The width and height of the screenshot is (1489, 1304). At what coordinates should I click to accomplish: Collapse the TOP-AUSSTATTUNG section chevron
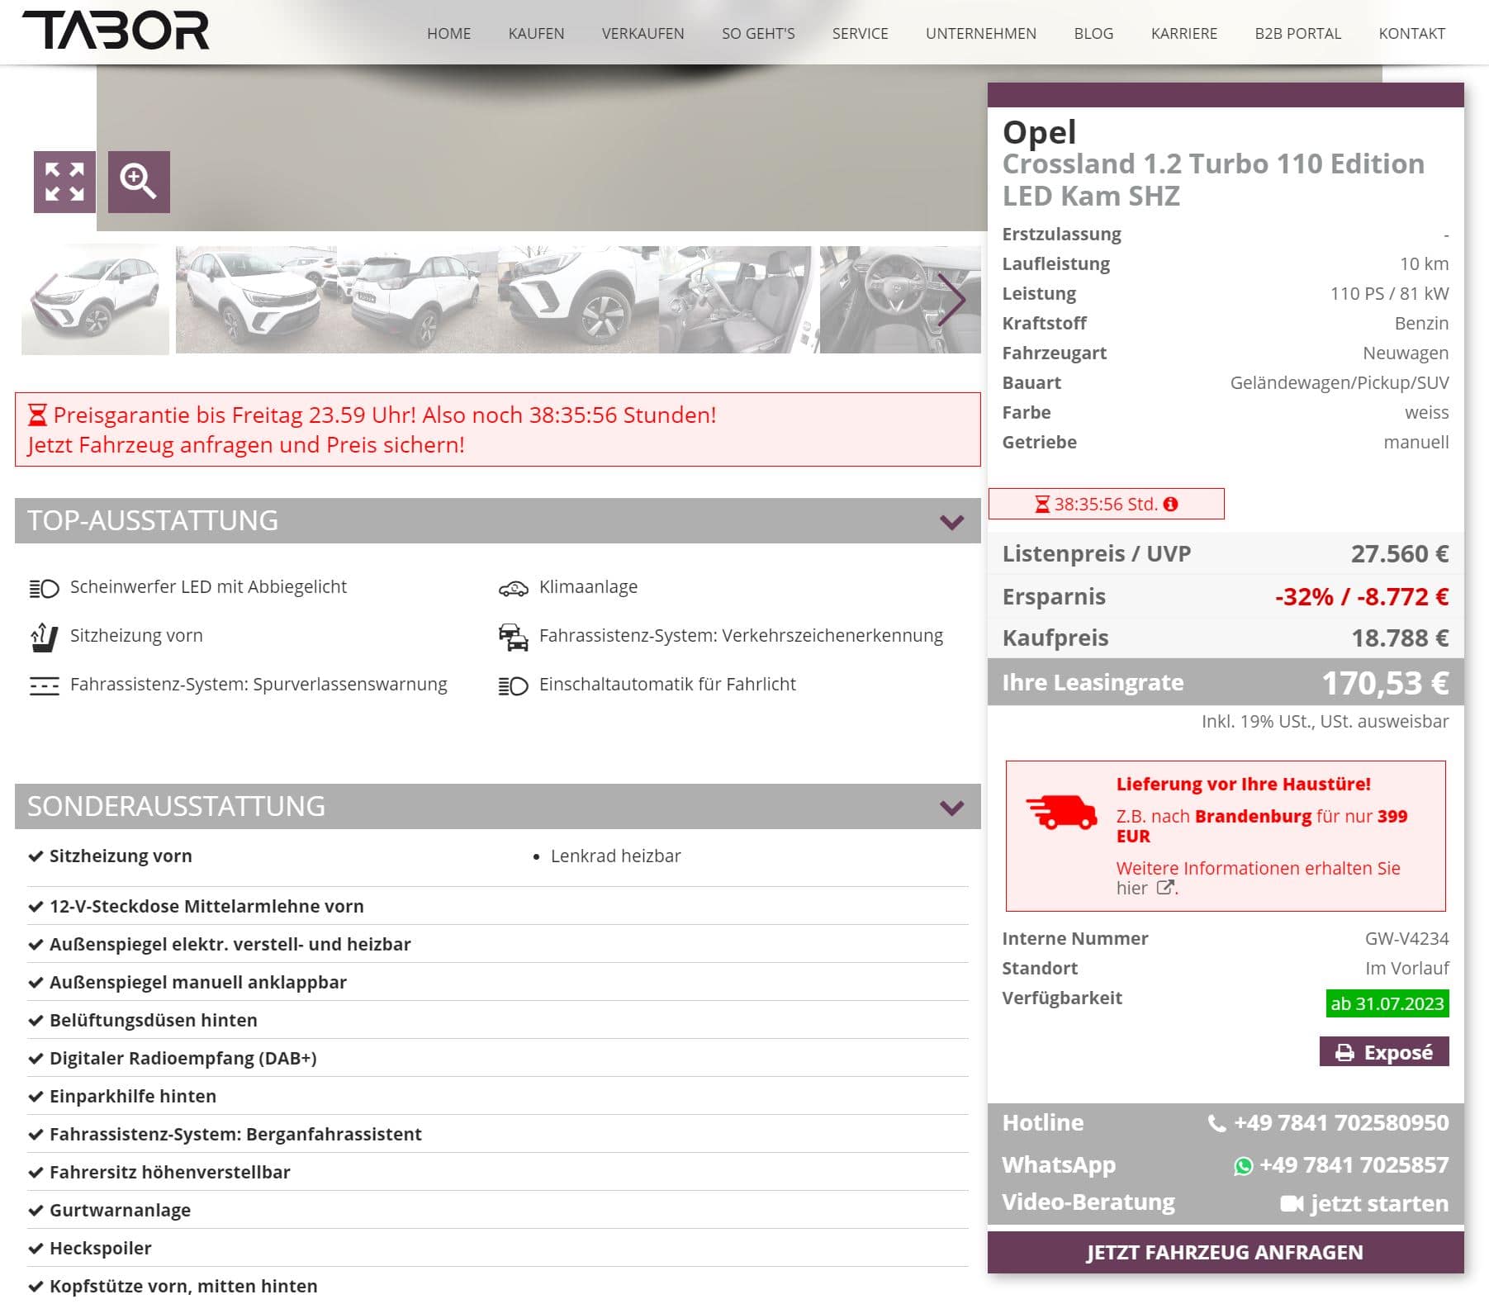click(x=951, y=522)
